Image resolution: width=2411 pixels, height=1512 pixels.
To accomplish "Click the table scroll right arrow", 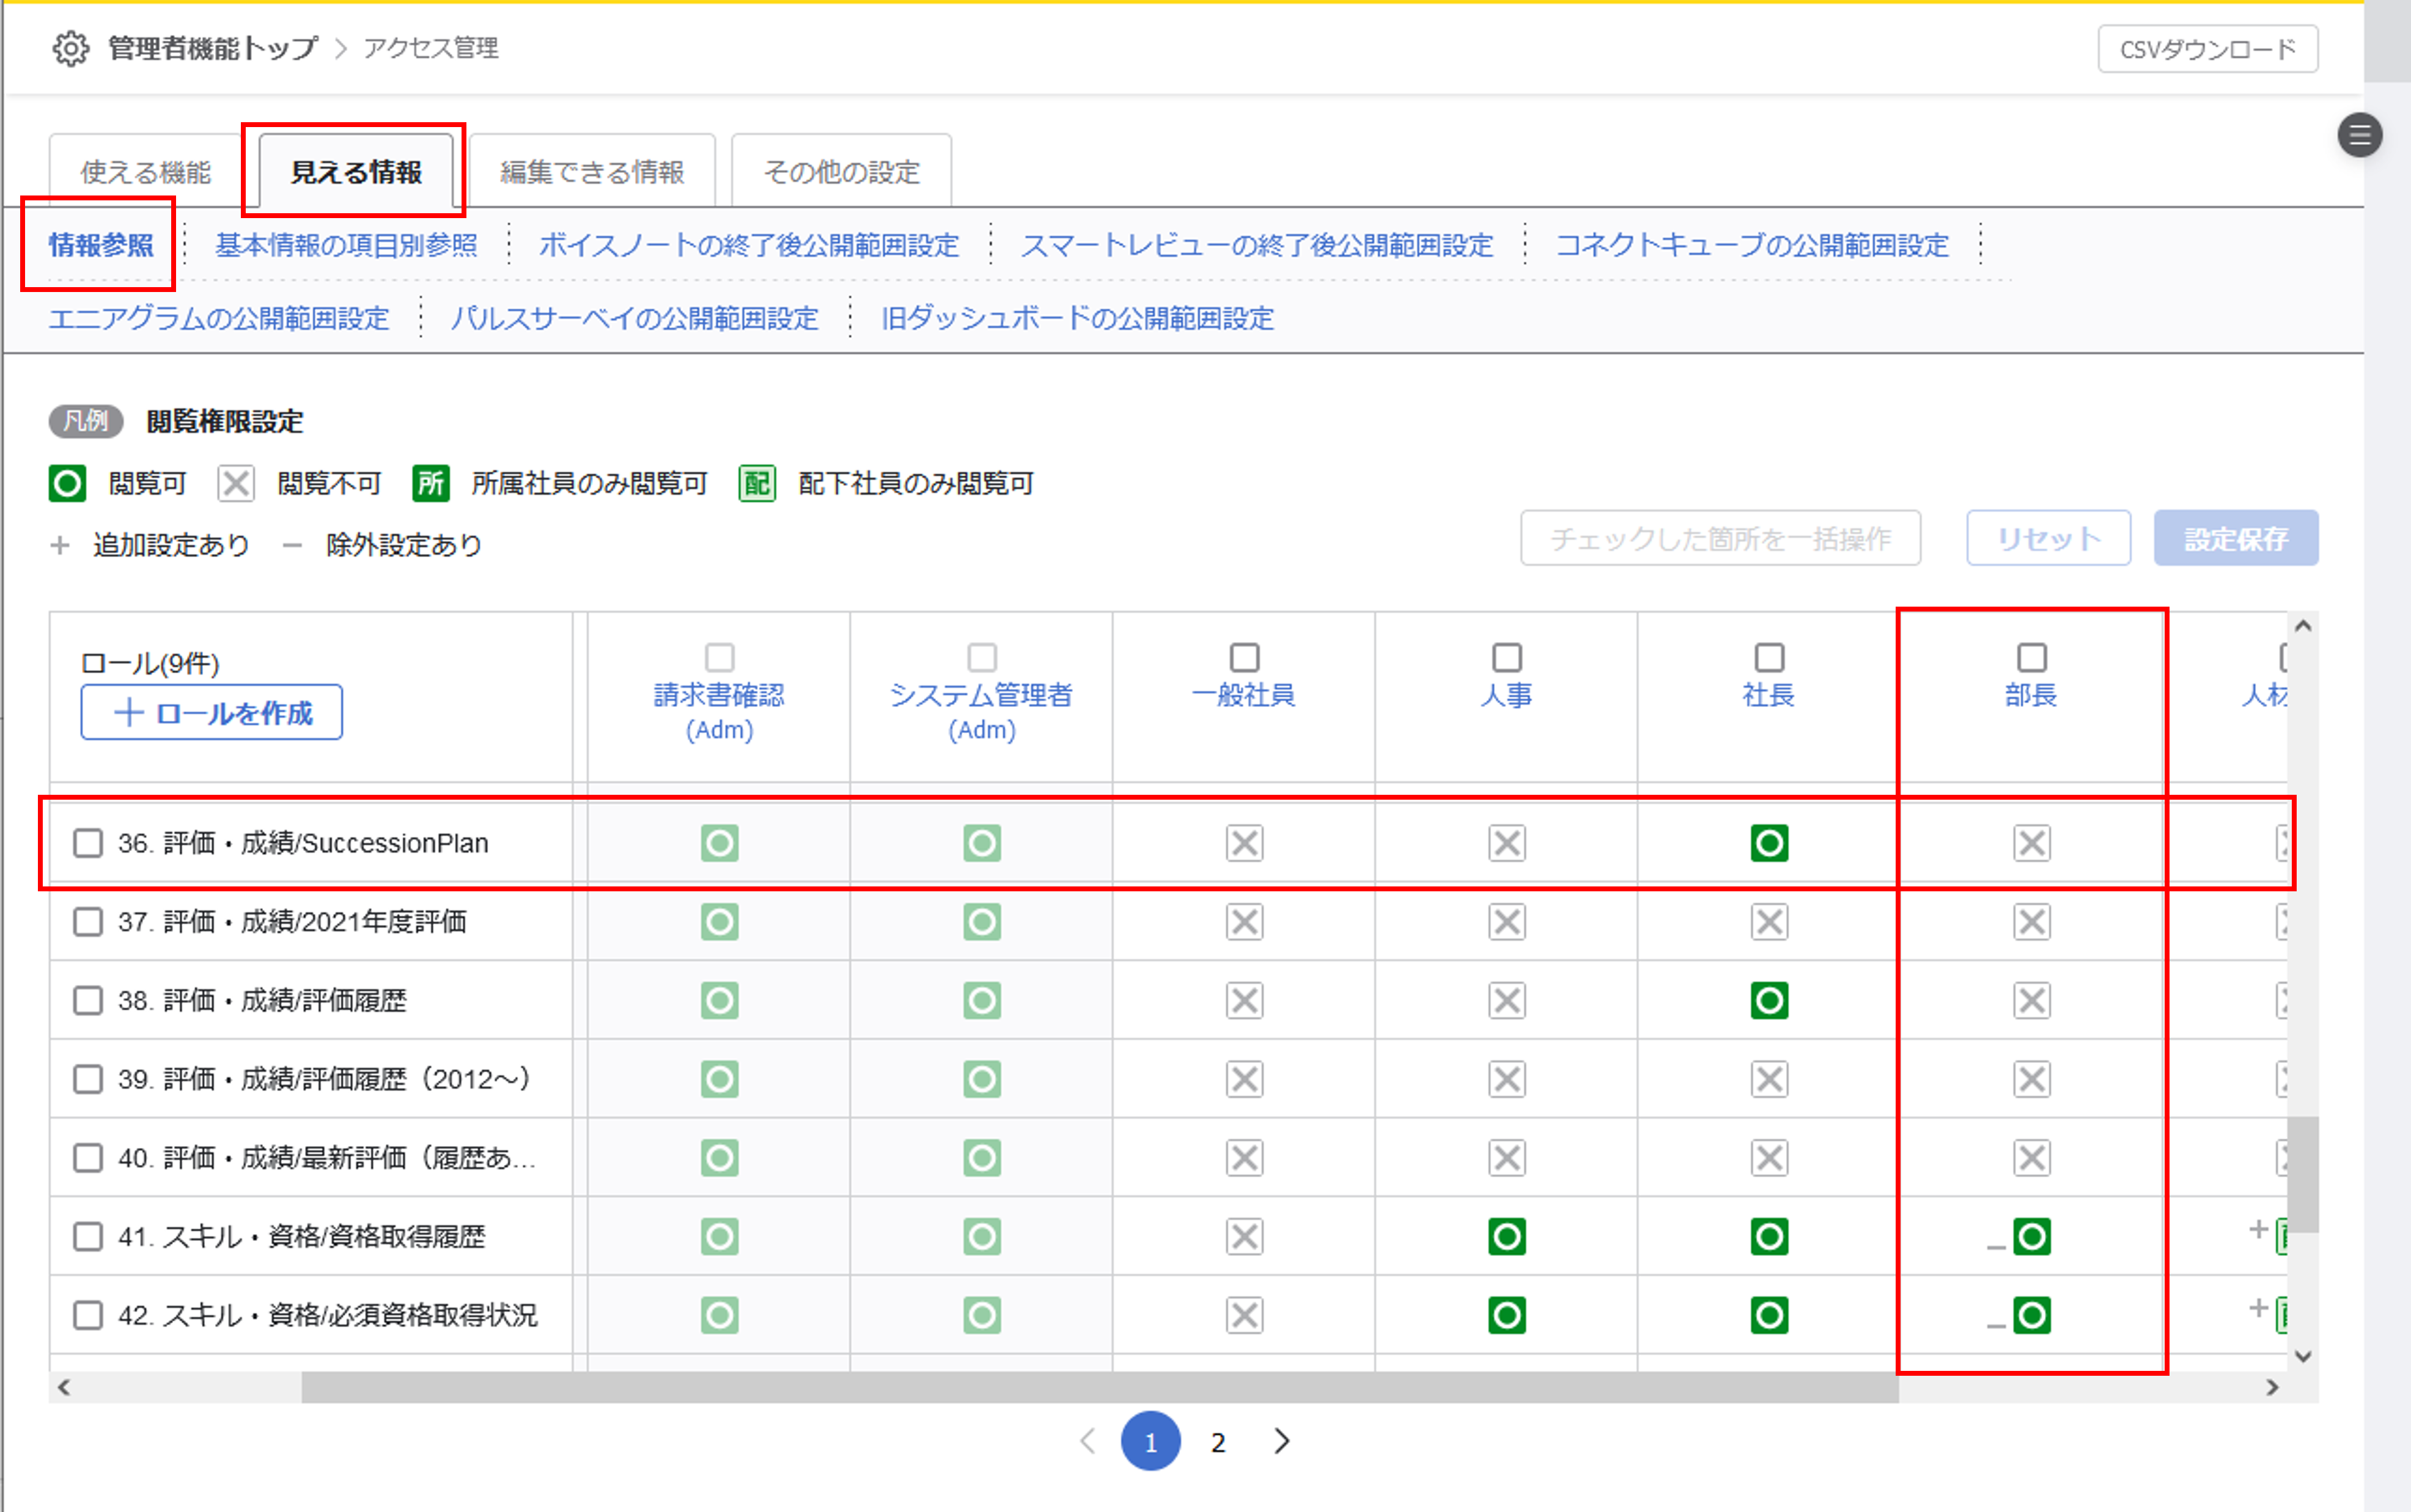I will (2272, 1387).
